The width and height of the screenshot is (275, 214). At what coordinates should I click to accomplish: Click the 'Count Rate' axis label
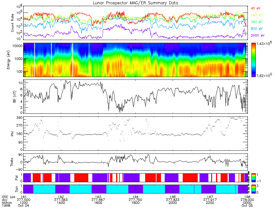[x=12, y=23]
